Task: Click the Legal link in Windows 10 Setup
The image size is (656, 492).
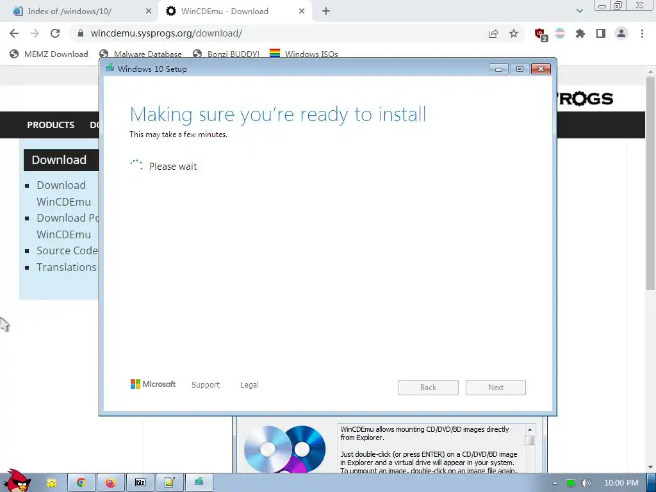Action: (x=249, y=385)
